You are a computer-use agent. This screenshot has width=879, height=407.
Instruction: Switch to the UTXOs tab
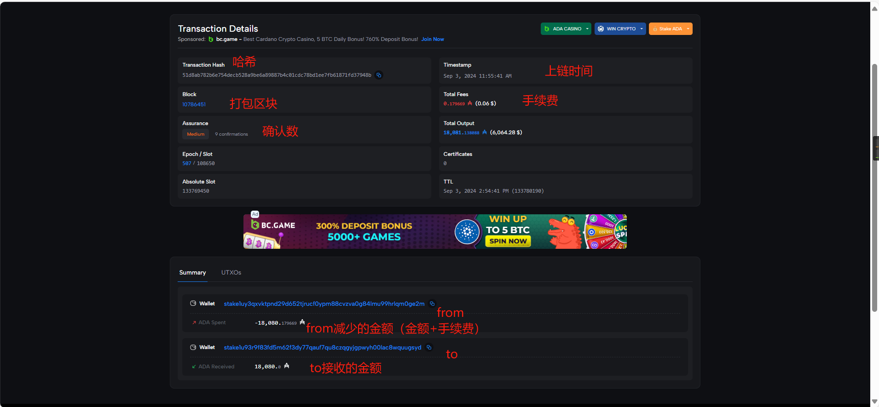point(231,272)
